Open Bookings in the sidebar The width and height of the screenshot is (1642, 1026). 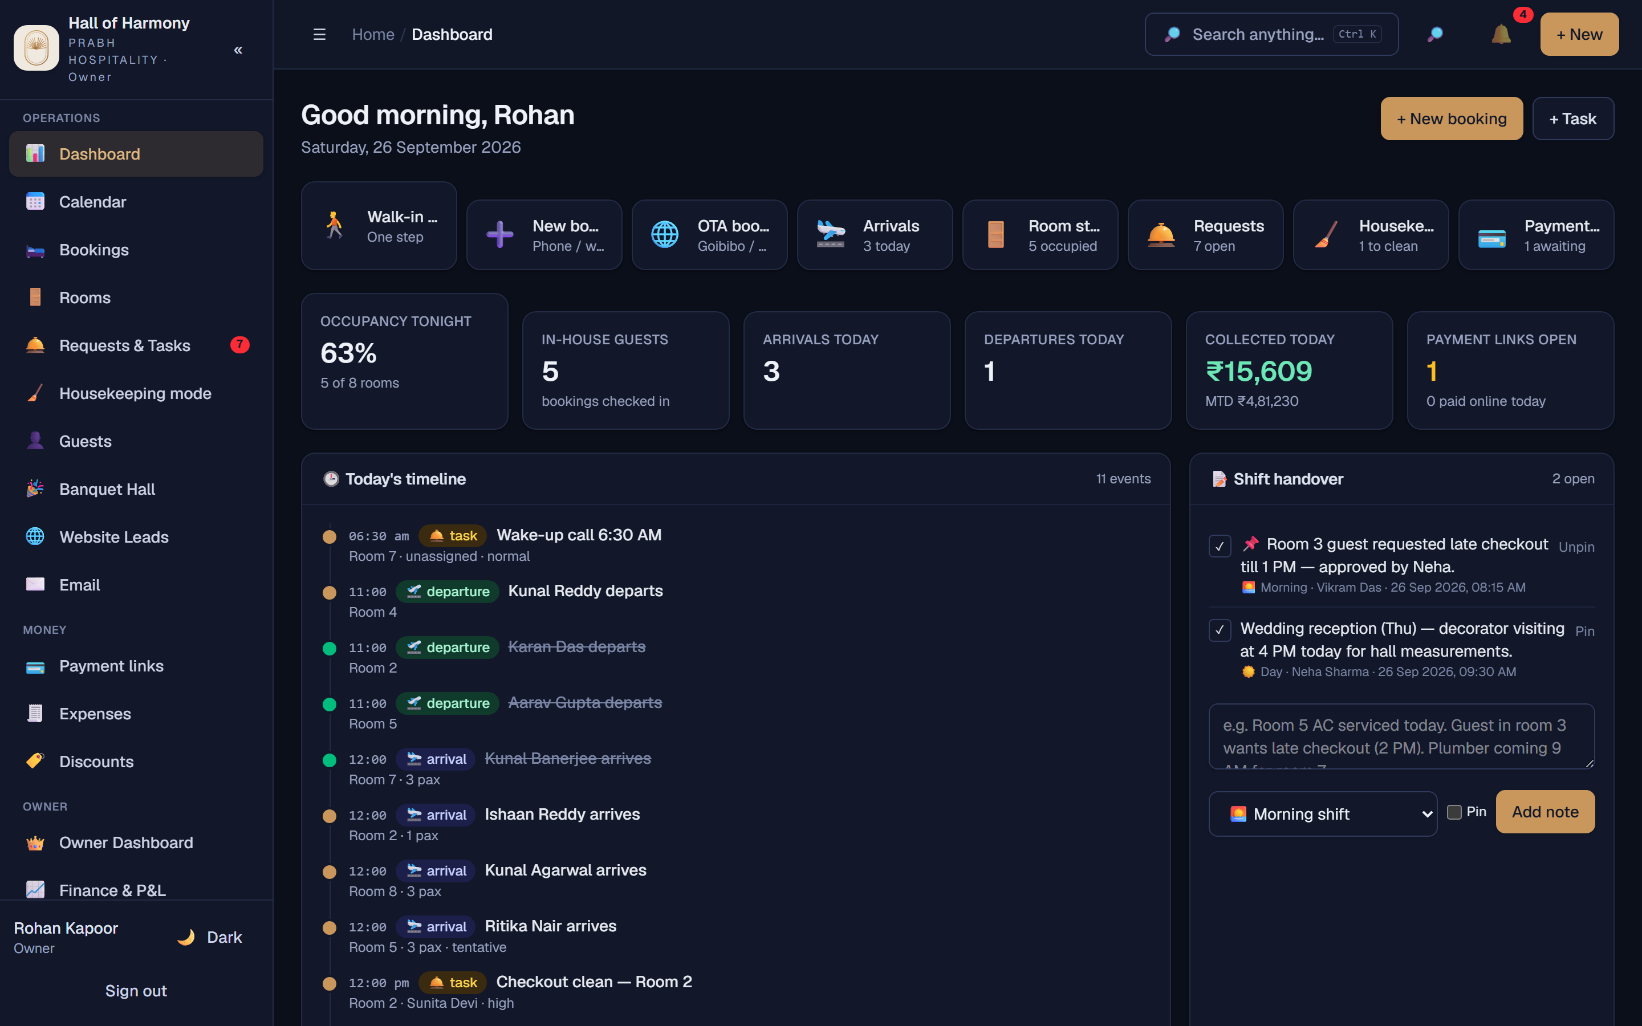point(136,250)
